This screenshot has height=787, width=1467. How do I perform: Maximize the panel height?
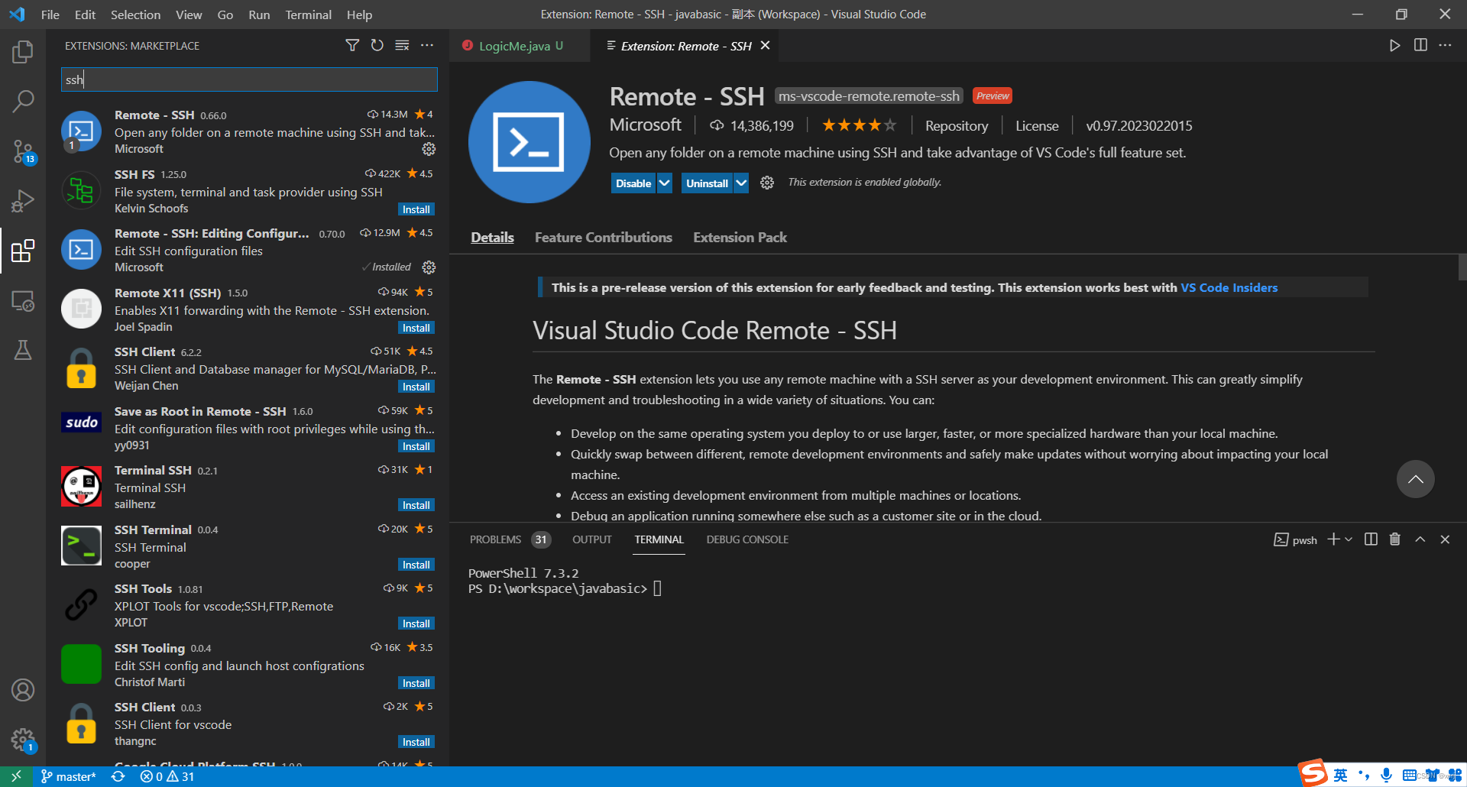[x=1420, y=539]
